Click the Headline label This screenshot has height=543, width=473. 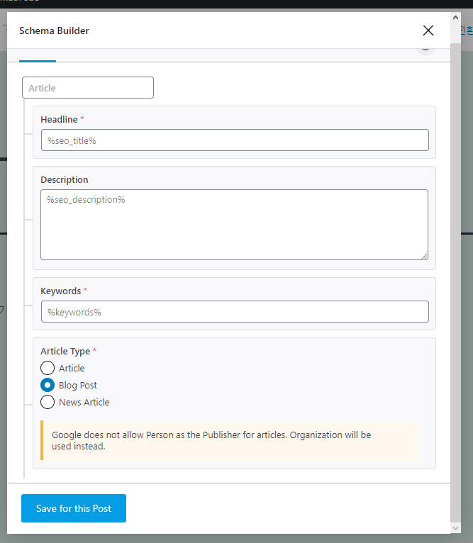(59, 120)
